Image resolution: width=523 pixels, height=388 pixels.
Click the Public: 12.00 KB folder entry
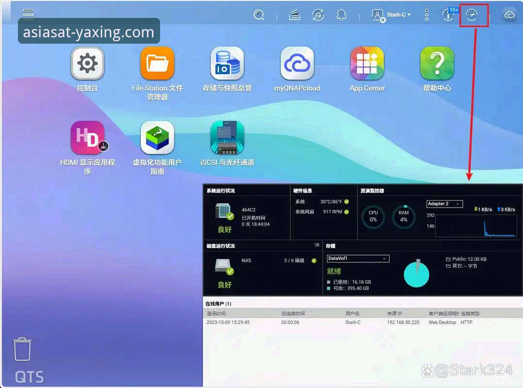[466, 259]
